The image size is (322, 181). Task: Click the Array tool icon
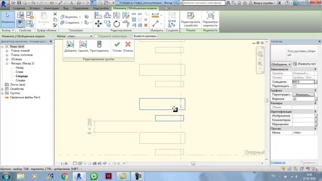(134, 20)
